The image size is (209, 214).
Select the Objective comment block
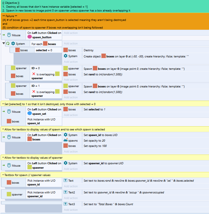[x=105, y=6]
